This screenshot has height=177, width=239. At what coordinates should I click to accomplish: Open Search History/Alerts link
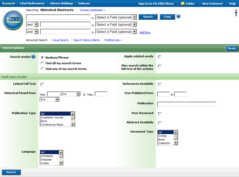coord(87,40)
